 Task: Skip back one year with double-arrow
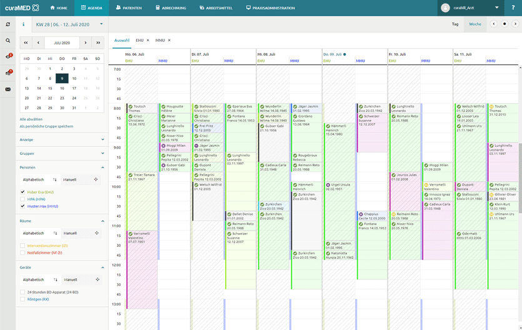point(26,43)
